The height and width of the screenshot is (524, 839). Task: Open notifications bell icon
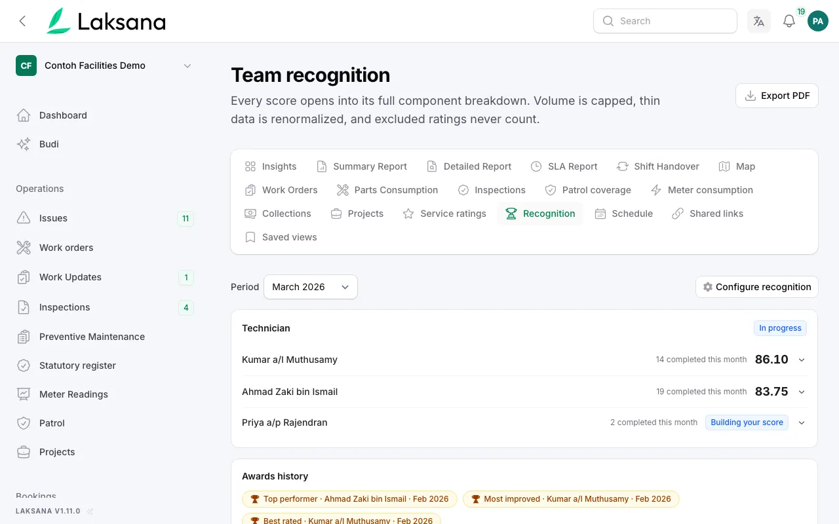[x=789, y=21]
